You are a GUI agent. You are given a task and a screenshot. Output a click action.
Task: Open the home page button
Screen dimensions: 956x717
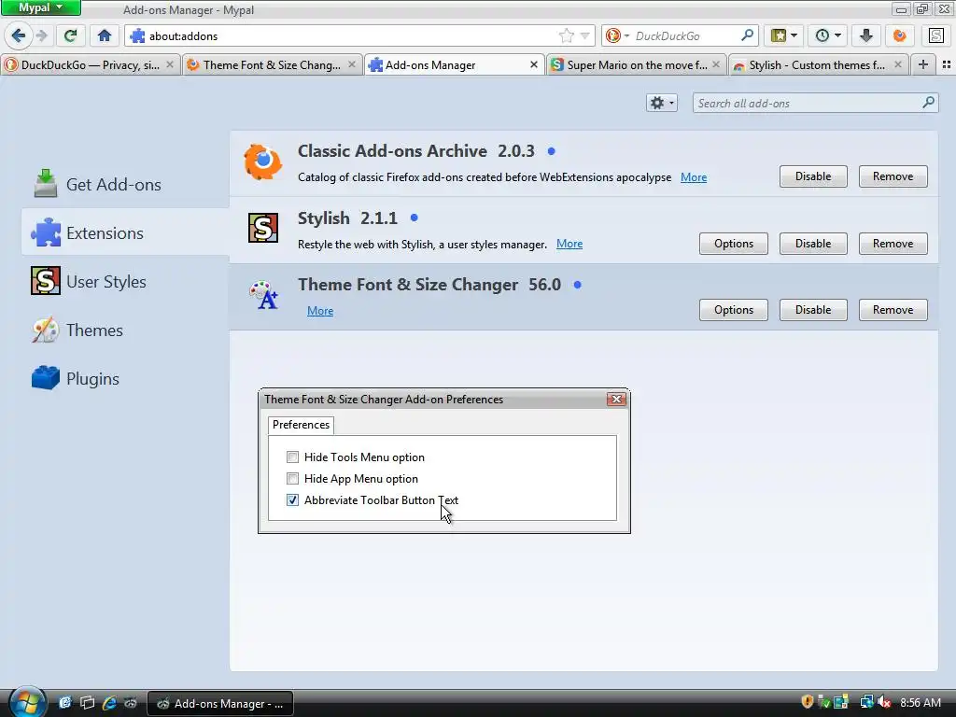[105, 35]
